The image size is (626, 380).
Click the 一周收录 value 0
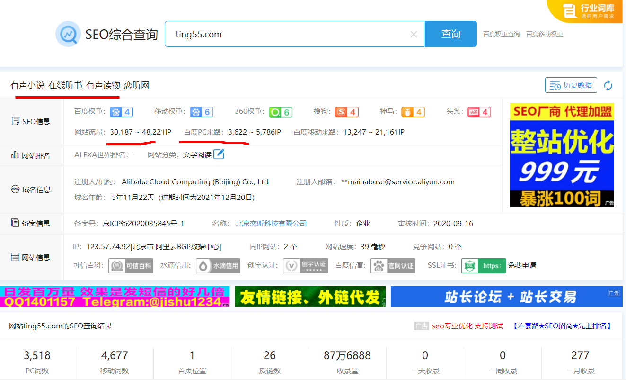click(x=503, y=355)
